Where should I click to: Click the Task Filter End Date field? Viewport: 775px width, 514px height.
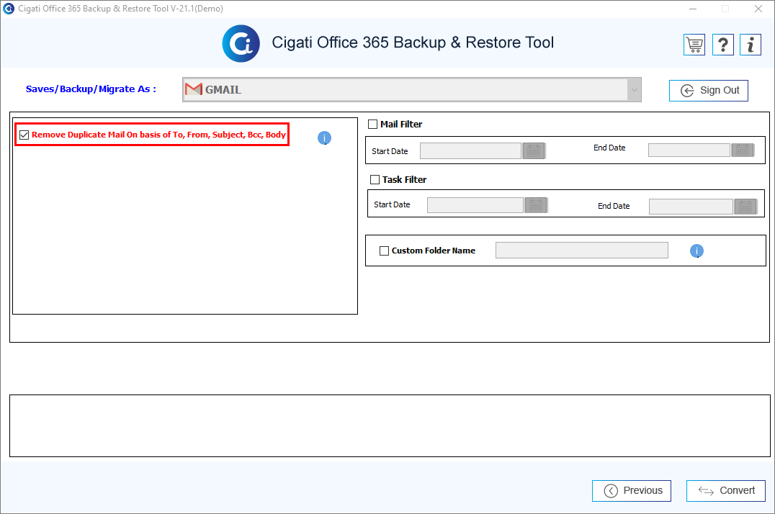[x=691, y=207]
